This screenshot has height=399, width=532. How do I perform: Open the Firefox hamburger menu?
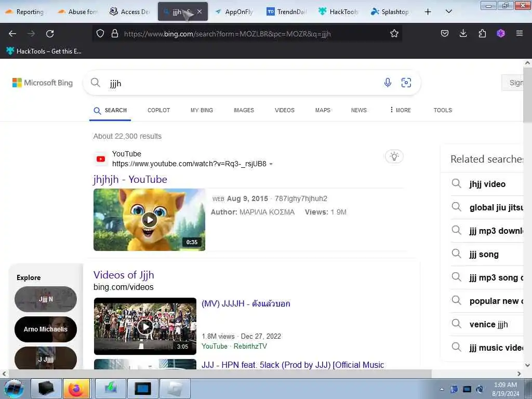pos(519,33)
